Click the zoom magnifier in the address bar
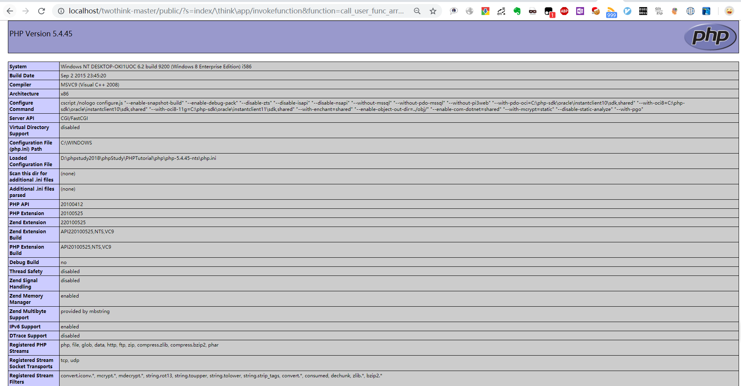 (x=417, y=11)
